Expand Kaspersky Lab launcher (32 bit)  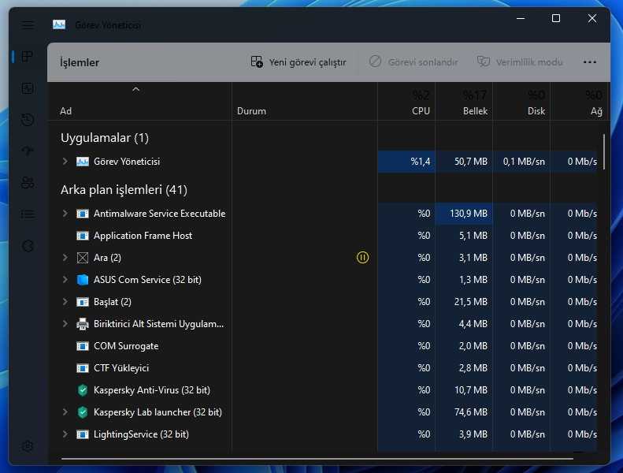pyautogui.click(x=65, y=412)
